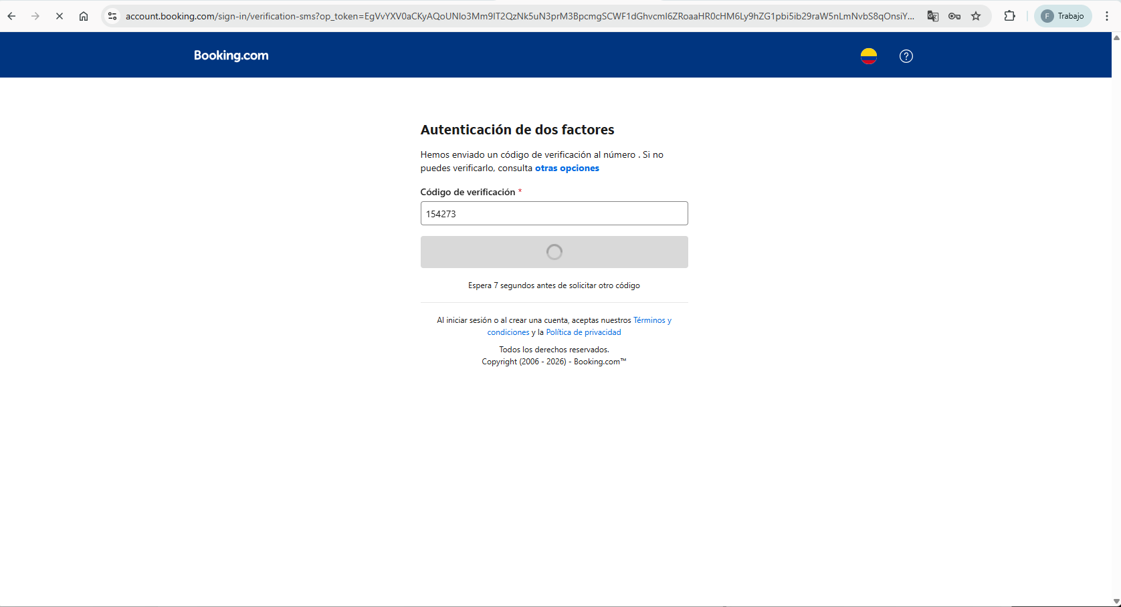Click the 'Código de verificación' label
This screenshot has width=1121, height=607.
click(468, 192)
